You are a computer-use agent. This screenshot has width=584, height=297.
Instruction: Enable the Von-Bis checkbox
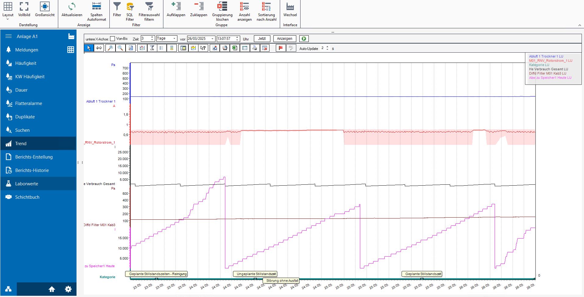(112, 39)
